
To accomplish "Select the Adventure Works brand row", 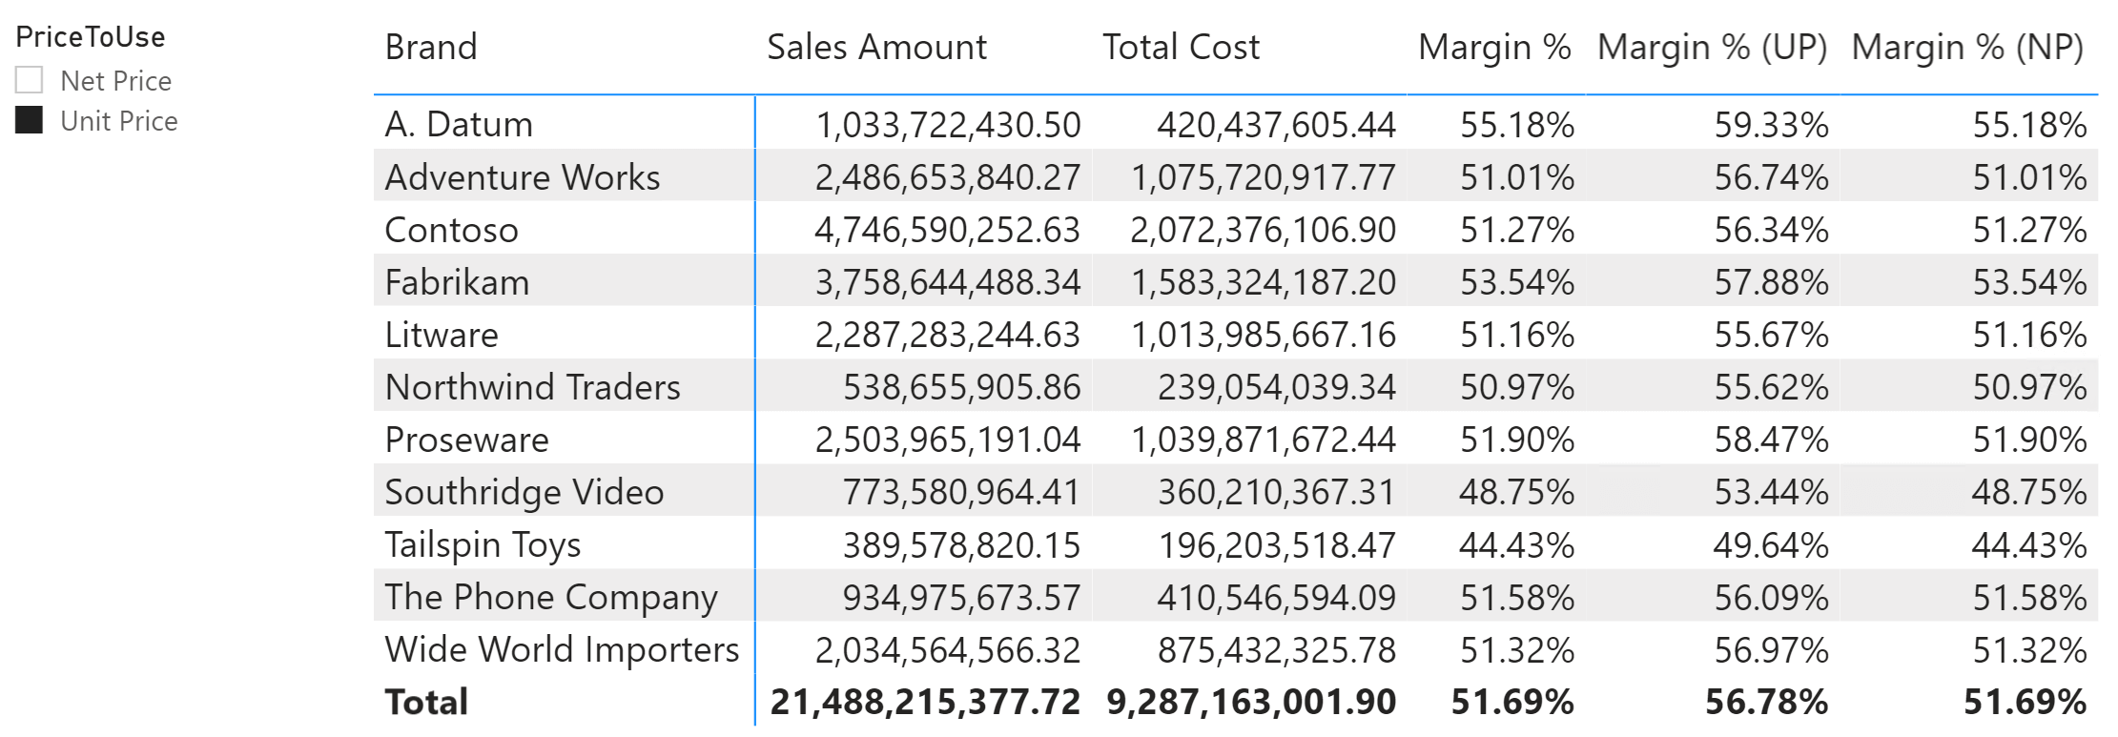I will 1236,176.
